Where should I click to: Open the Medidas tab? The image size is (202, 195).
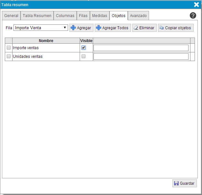click(100, 15)
